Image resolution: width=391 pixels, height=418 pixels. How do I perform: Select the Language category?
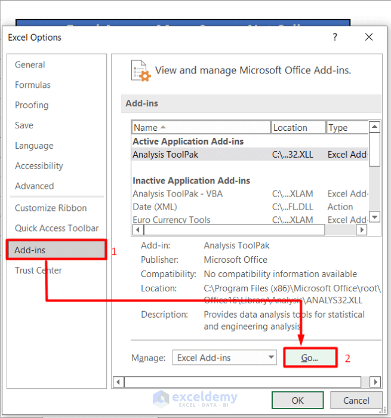pos(34,146)
